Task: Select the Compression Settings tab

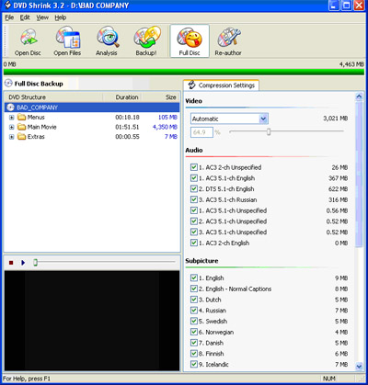Action: pyautogui.click(x=222, y=85)
